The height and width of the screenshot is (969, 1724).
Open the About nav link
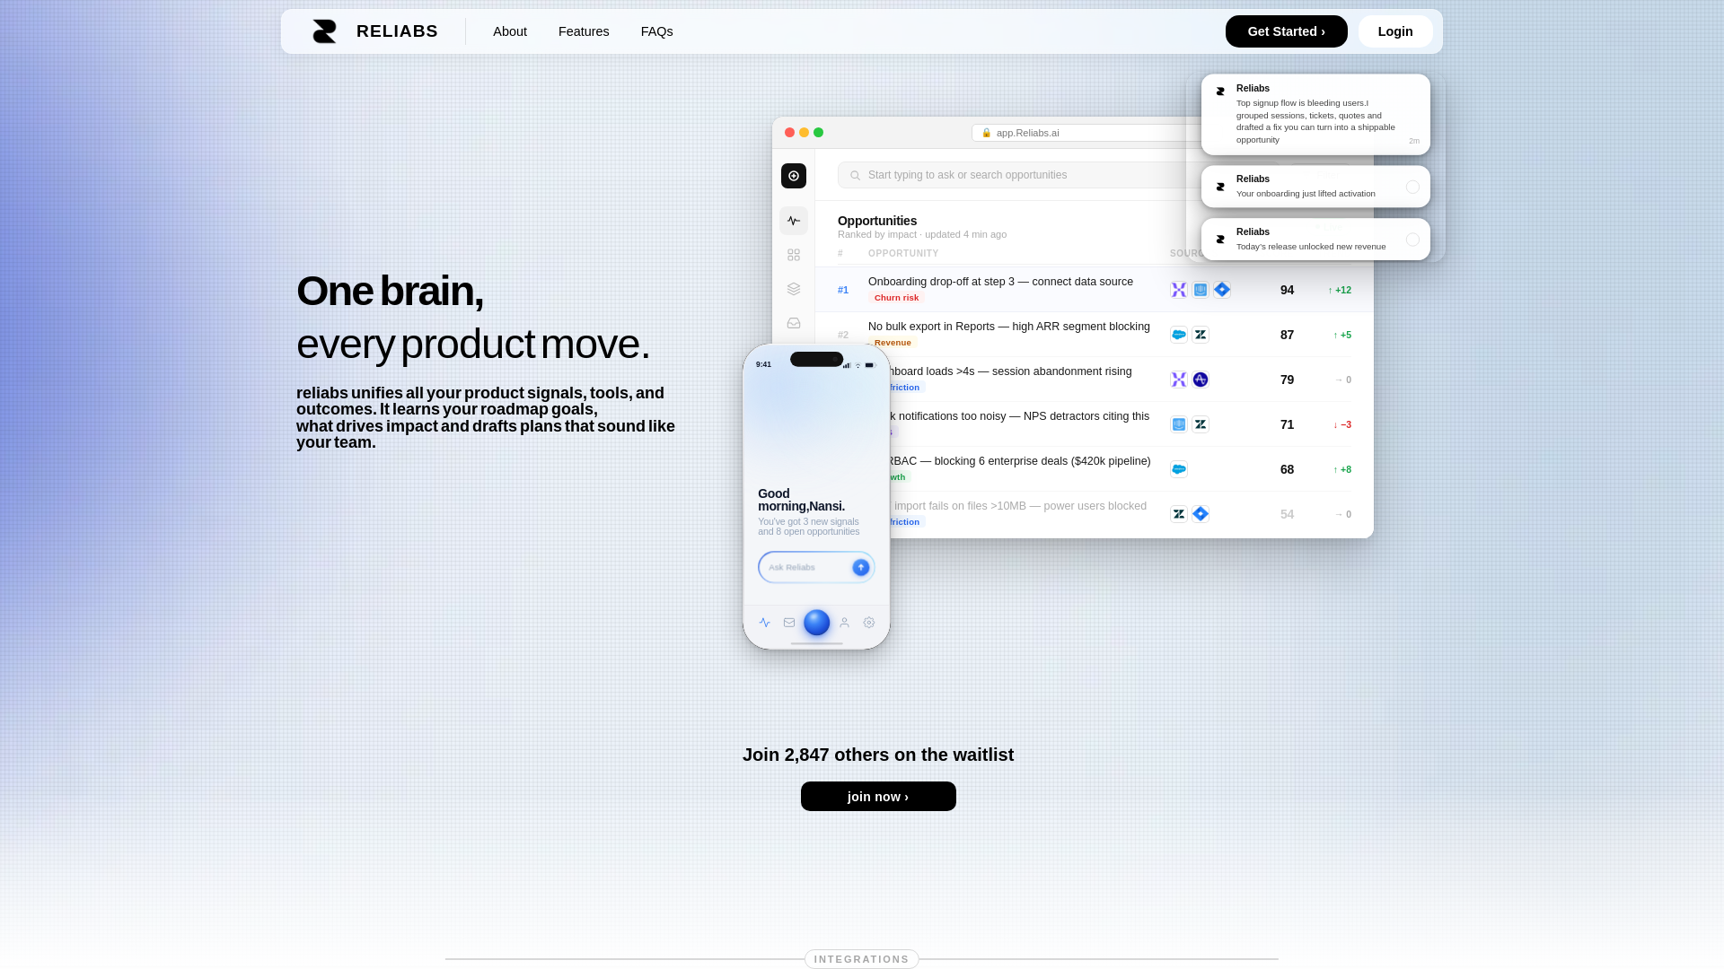510,31
